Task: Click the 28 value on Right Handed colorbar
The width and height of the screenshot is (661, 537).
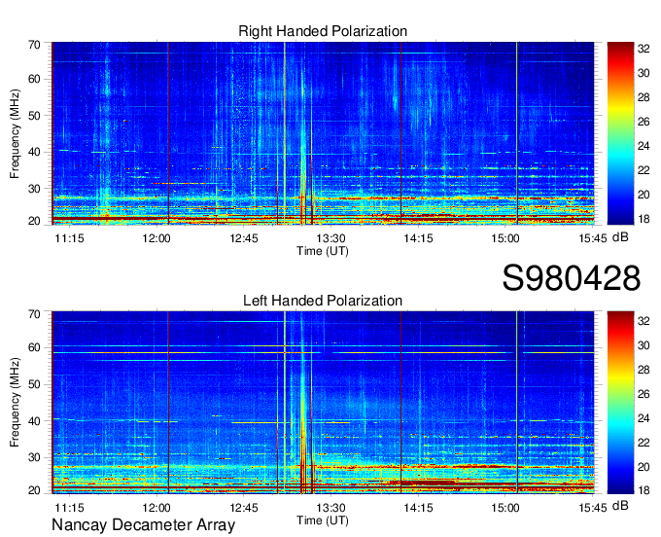Action: click(x=644, y=97)
